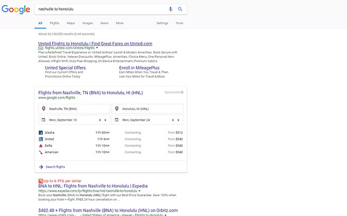Click the Search flights arrow icon
The image size is (347, 216).
(x=41, y=167)
